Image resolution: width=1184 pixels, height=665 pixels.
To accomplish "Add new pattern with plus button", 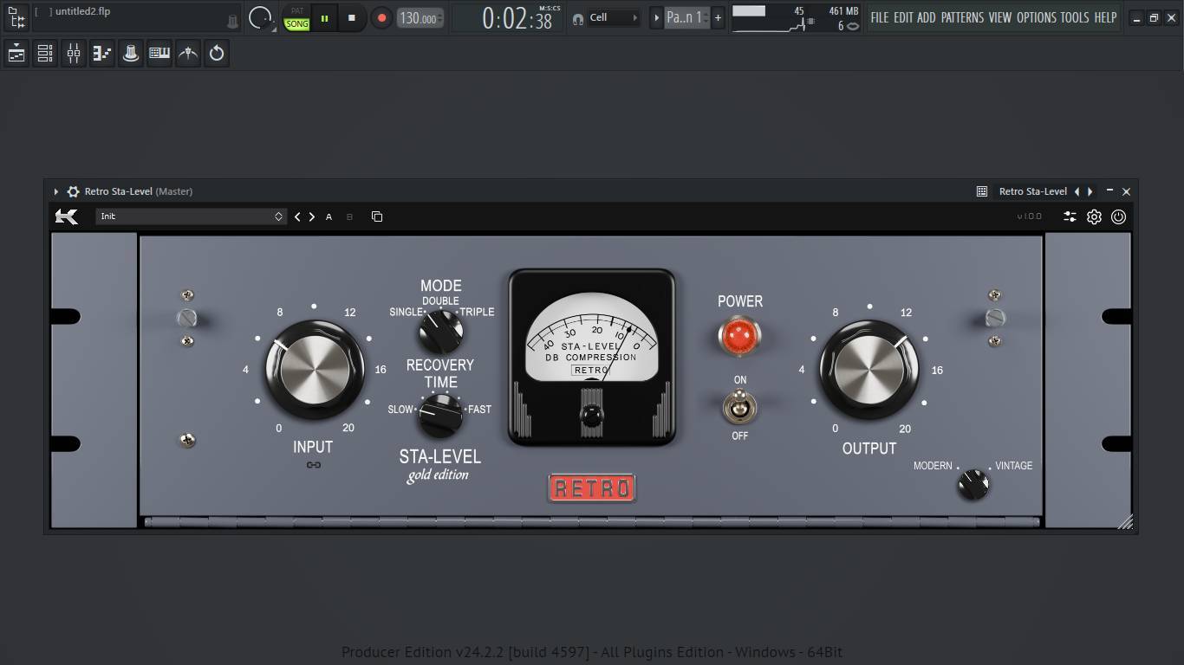I will pyautogui.click(x=718, y=17).
